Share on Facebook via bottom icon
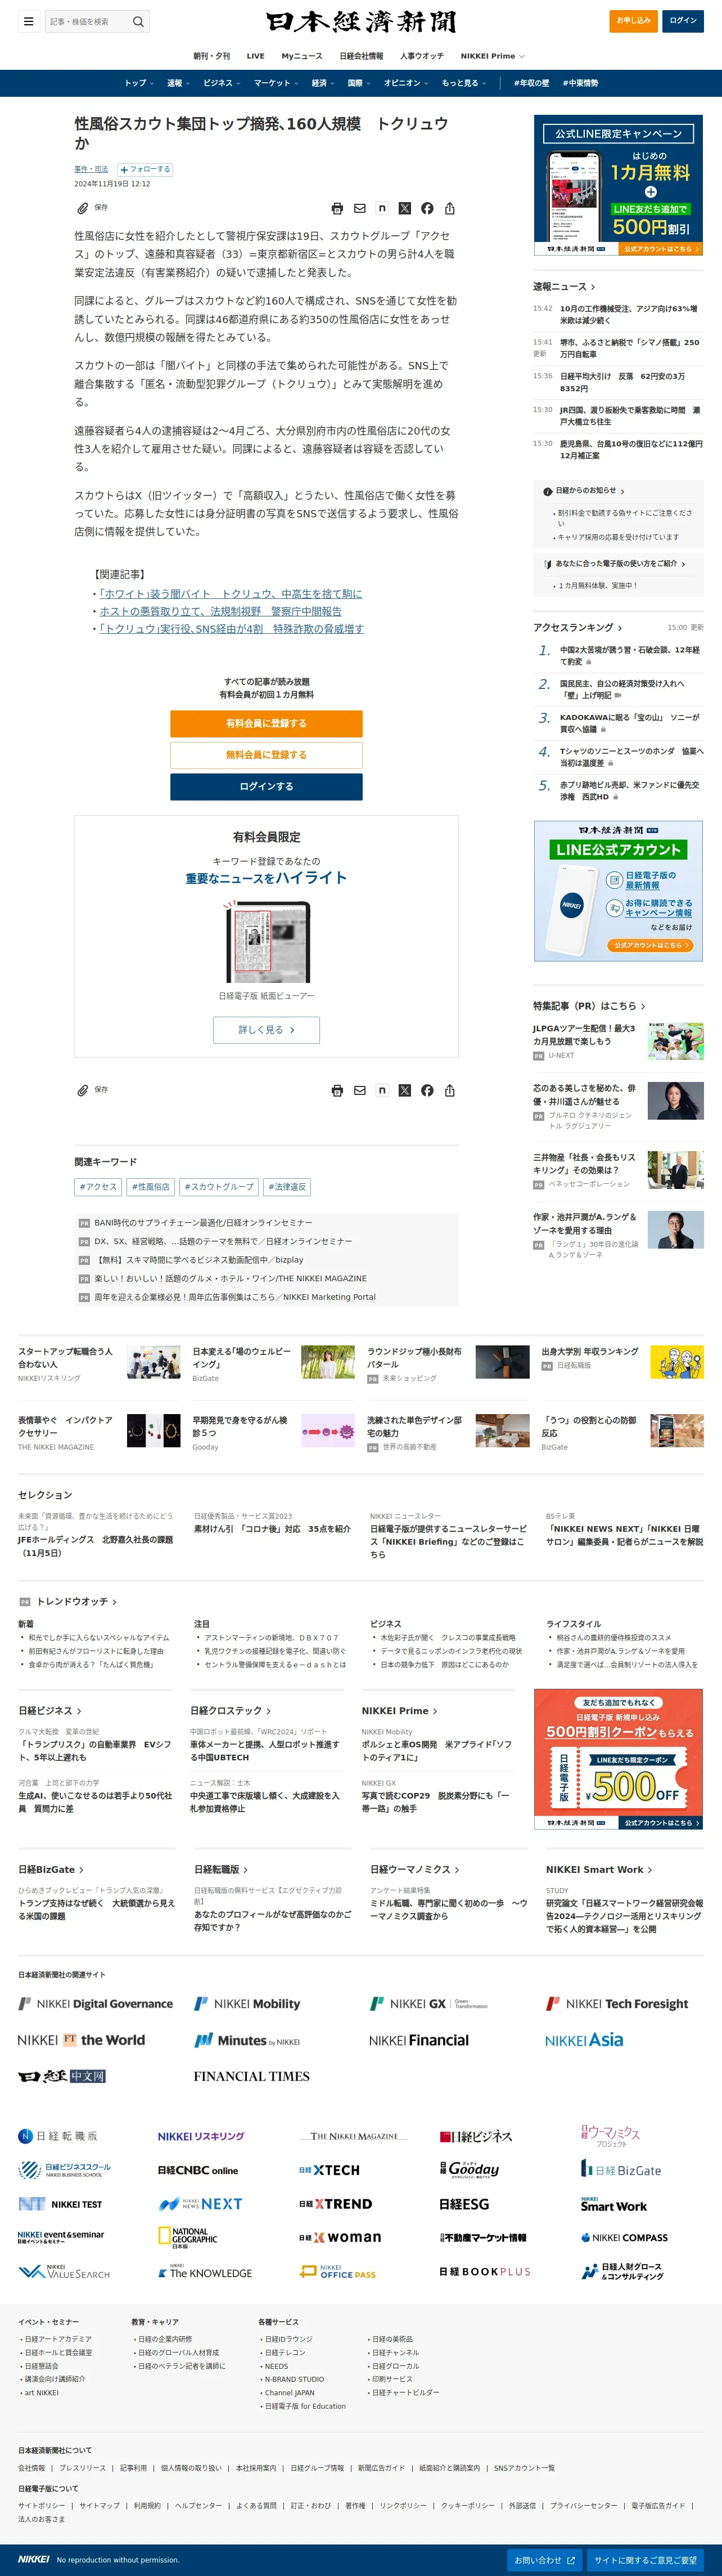 click(x=427, y=1091)
